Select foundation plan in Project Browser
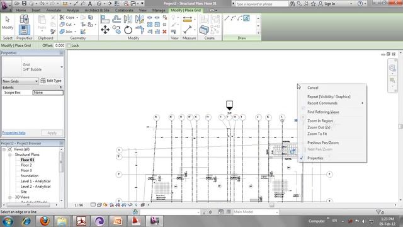The width and height of the screenshot is (403, 227). click(30, 176)
